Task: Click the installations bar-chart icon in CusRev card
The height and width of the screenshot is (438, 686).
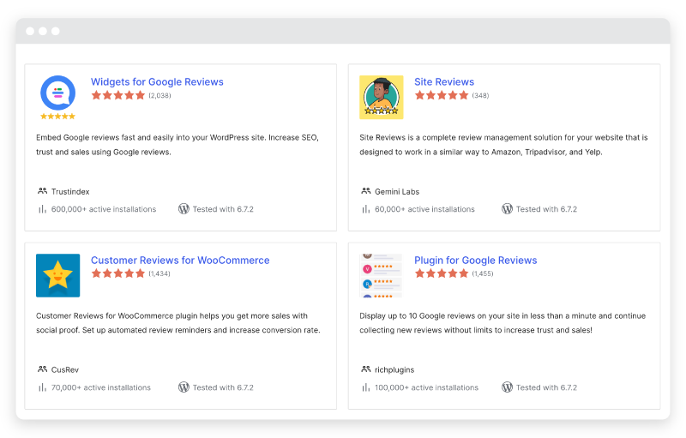Action: point(42,387)
